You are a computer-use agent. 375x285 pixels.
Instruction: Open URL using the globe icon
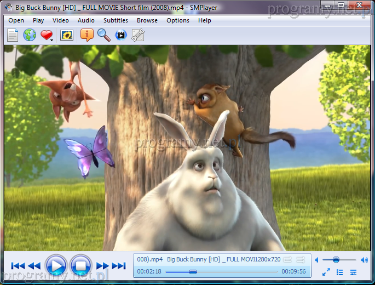(x=30, y=35)
